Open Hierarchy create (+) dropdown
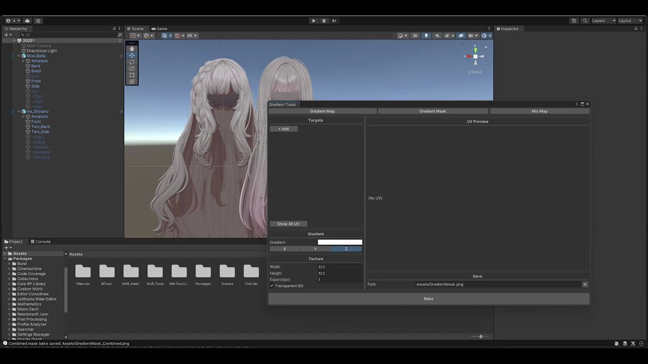The image size is (648, 364). [x=8, y=35]
